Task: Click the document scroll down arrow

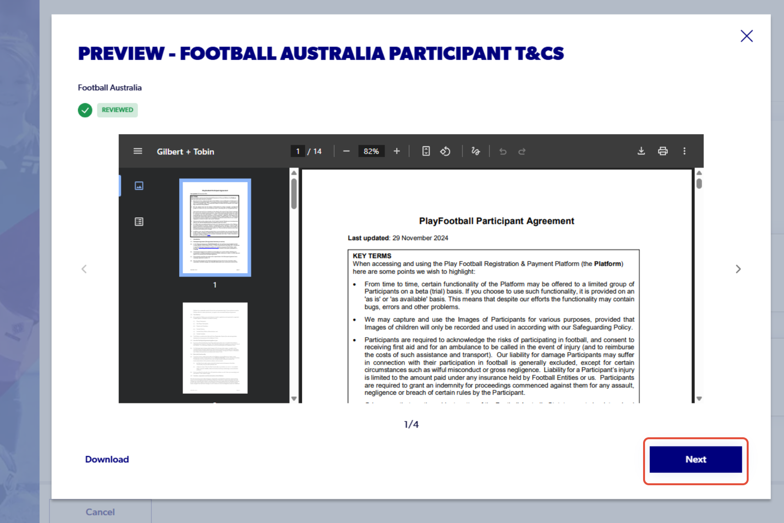Action: tap(699, 399)
